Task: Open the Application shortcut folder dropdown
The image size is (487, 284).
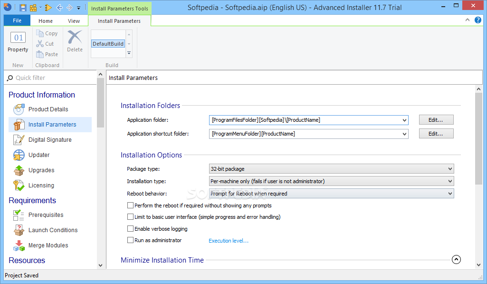Action: coord(404,134)
